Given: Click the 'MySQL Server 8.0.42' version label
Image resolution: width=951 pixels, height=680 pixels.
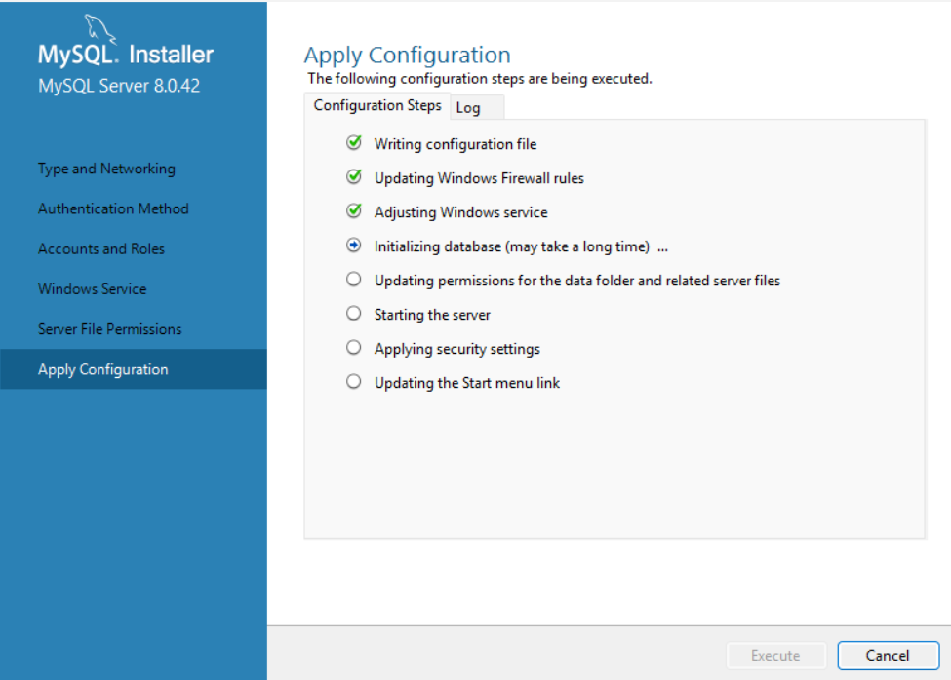Looking at the screenshot, I should point(119,86).
